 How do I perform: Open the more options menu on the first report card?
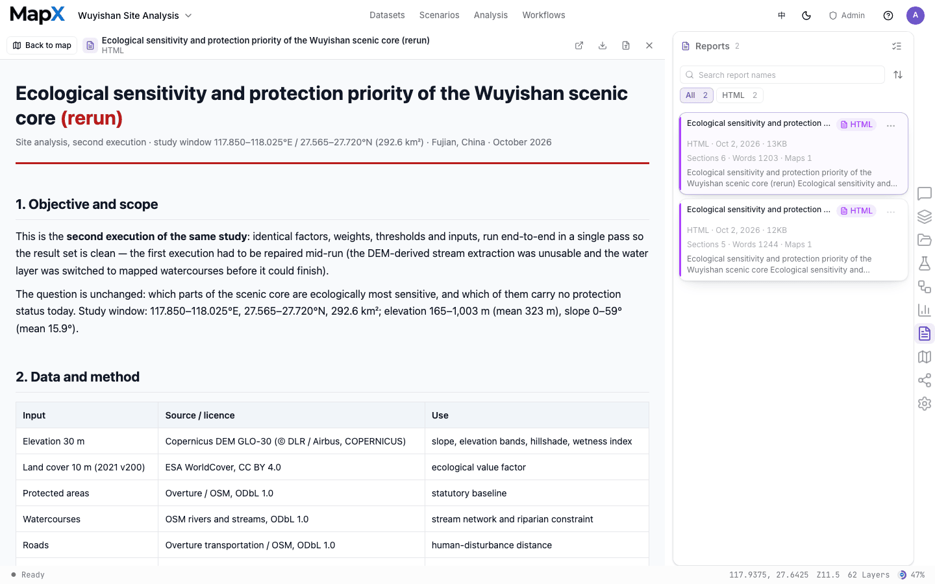click(891, 125)
